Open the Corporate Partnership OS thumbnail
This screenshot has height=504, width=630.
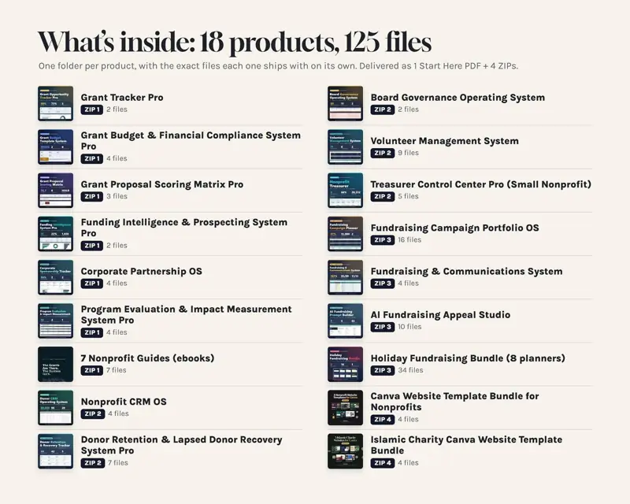[x=55, y=277]
